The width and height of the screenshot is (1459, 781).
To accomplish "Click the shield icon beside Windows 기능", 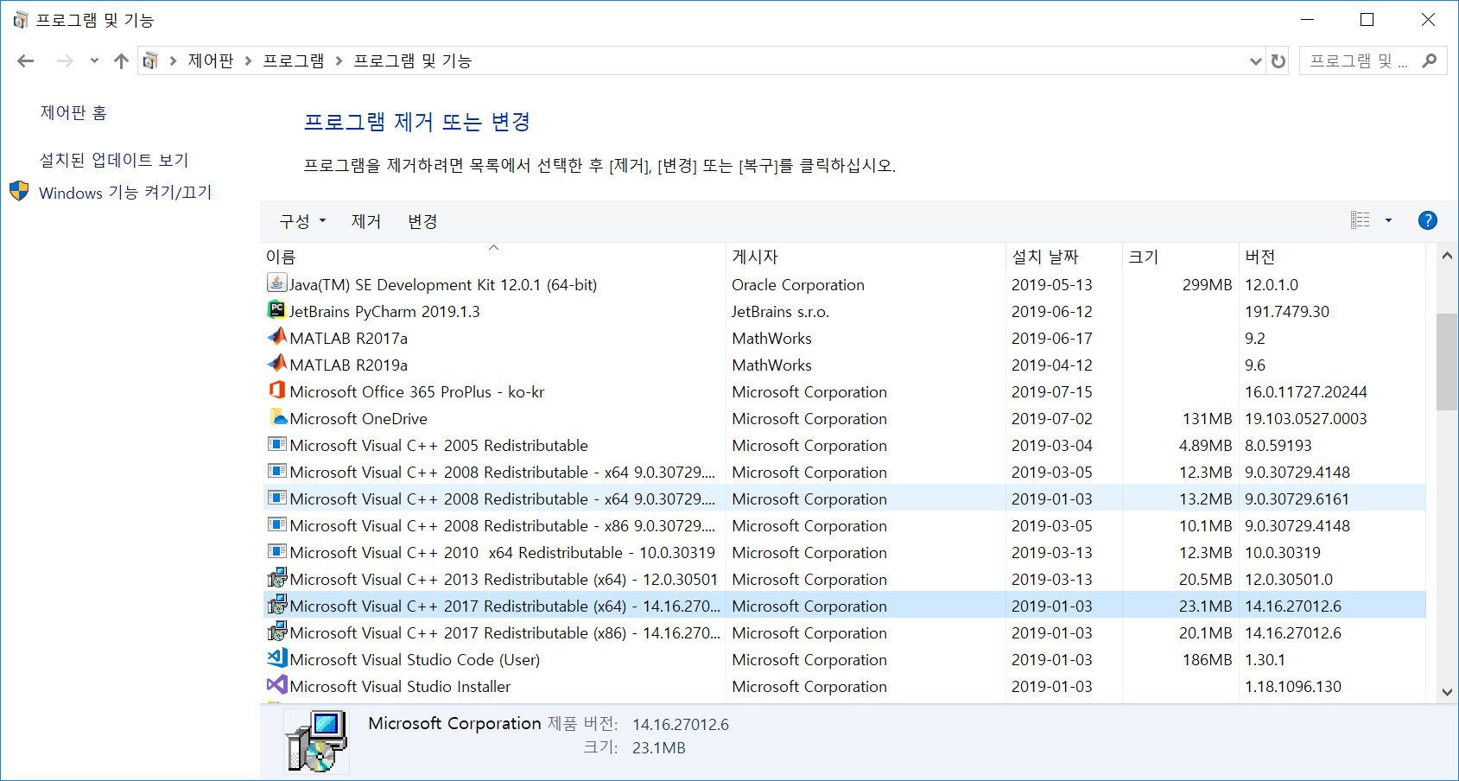I will 19,191.
